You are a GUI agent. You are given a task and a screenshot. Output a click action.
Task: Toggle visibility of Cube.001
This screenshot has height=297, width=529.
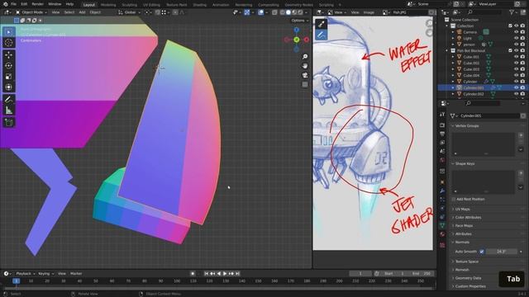pos(516,57)
